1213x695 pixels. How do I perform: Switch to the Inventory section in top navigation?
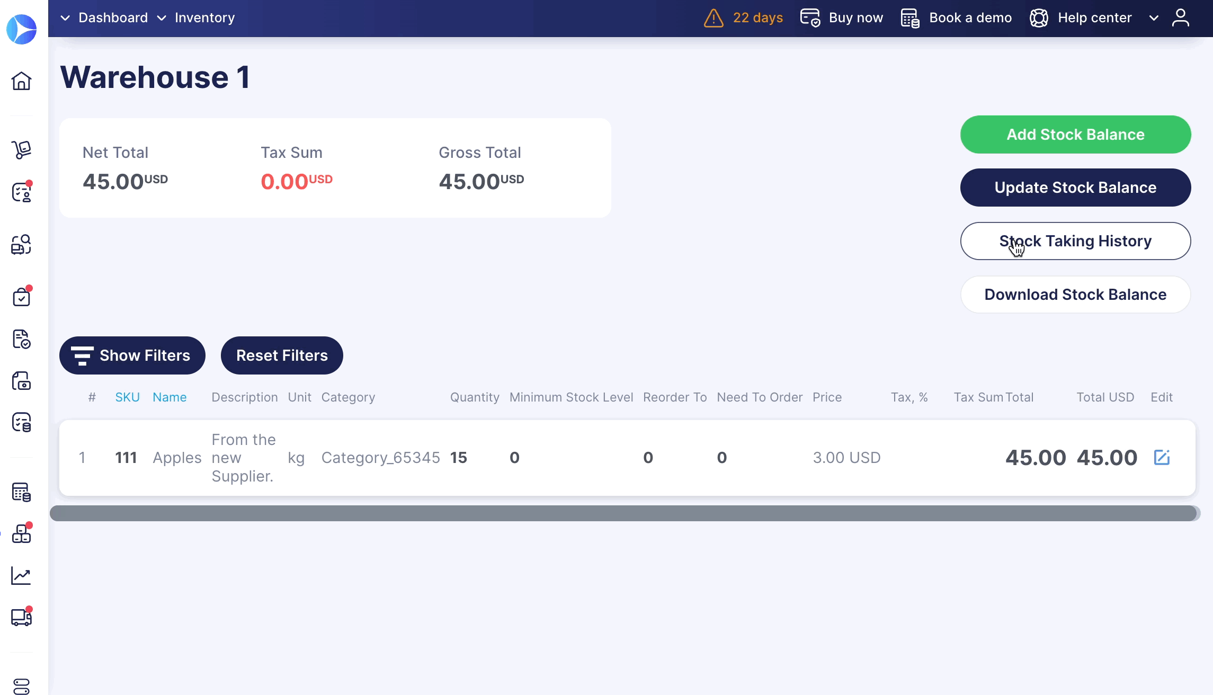click(204, 17)
